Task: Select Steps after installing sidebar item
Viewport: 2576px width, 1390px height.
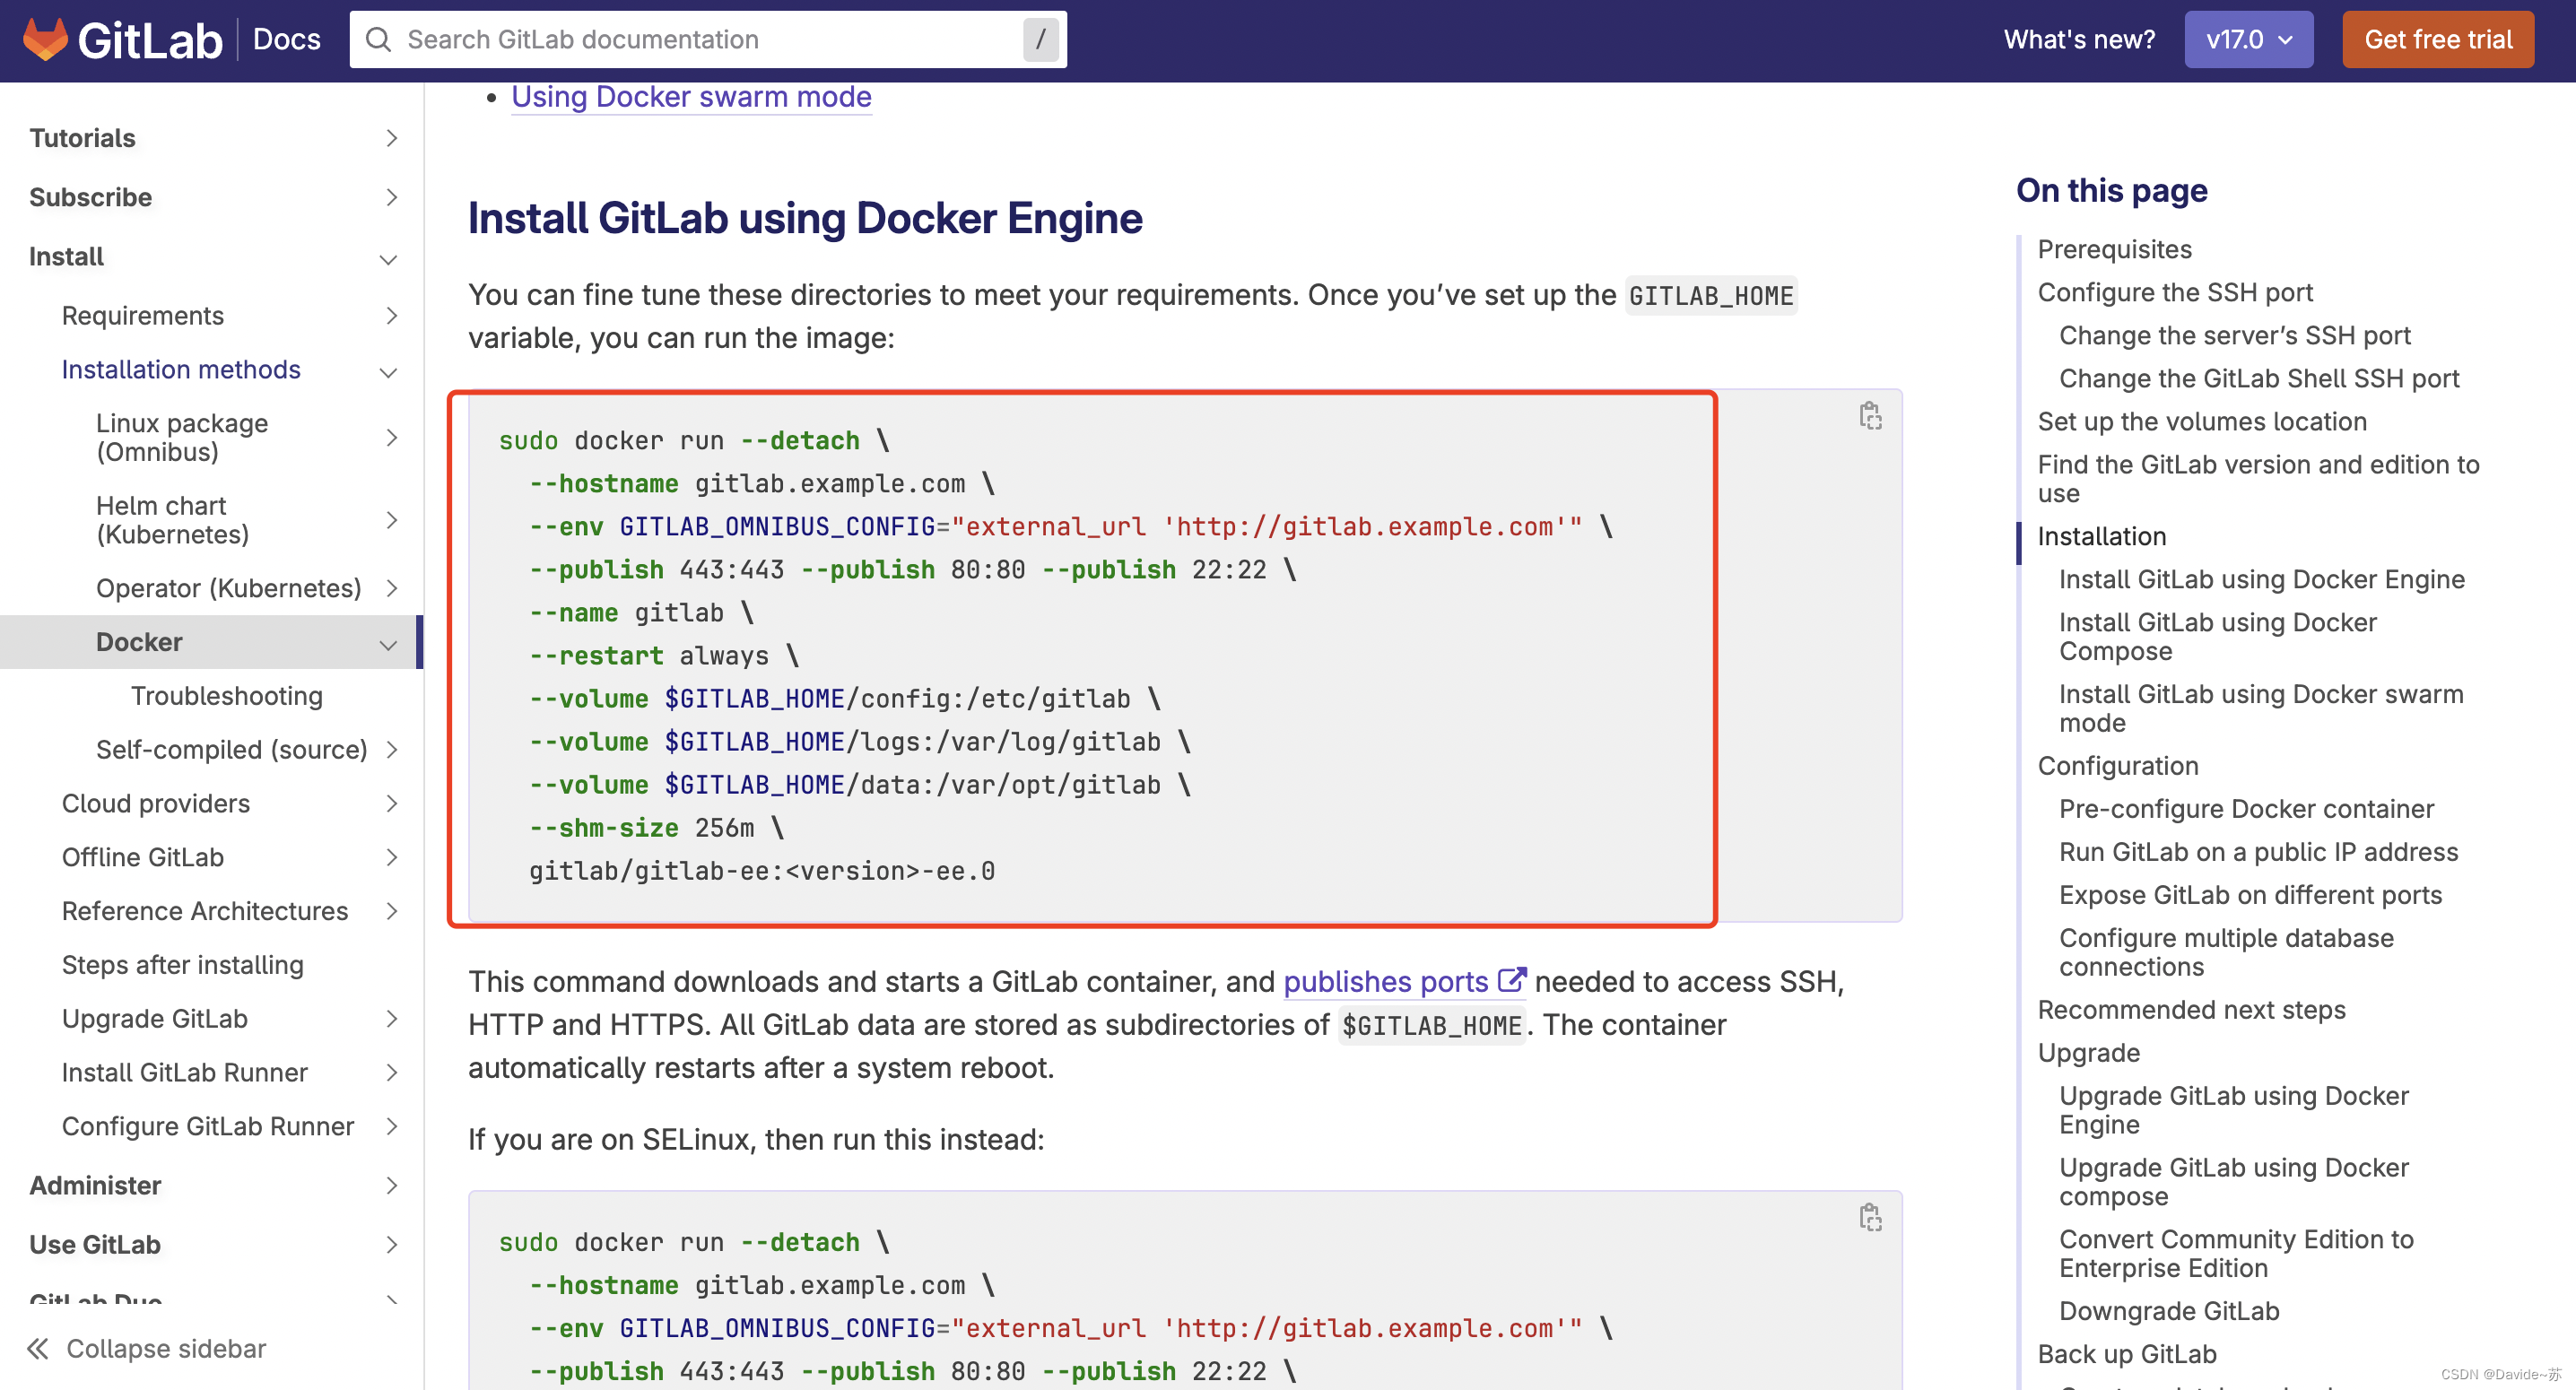Action: [182, 964]
